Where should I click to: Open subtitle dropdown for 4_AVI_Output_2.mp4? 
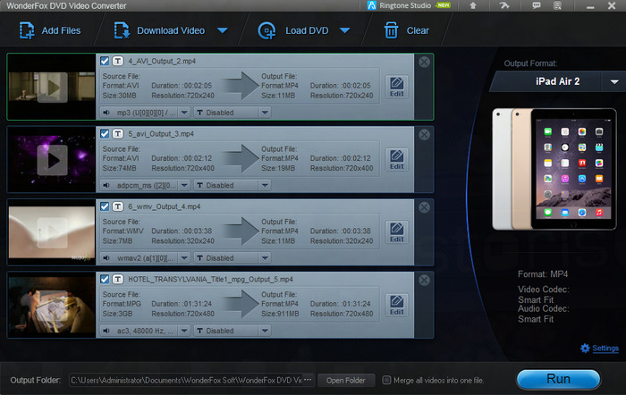coord(265,113)
